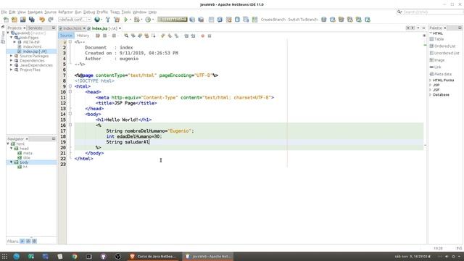464x261 pixels.
Task: Open the Navigate menu
Action: (x=36, y=12)
